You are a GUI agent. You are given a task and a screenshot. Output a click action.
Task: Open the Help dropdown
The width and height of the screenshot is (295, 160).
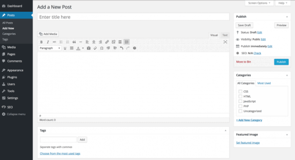click(x=283, y=3)
